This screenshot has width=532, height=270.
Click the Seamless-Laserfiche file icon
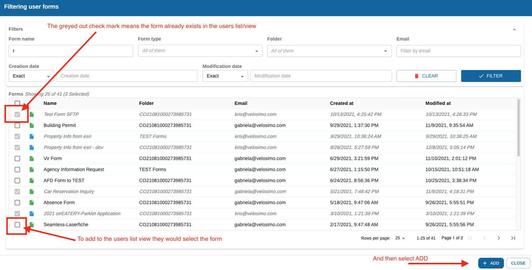(x=32, y=225)
